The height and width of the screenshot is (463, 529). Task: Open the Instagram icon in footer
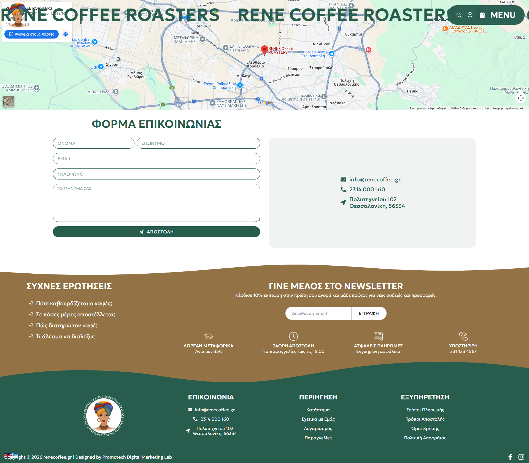[x=521, y=457]
